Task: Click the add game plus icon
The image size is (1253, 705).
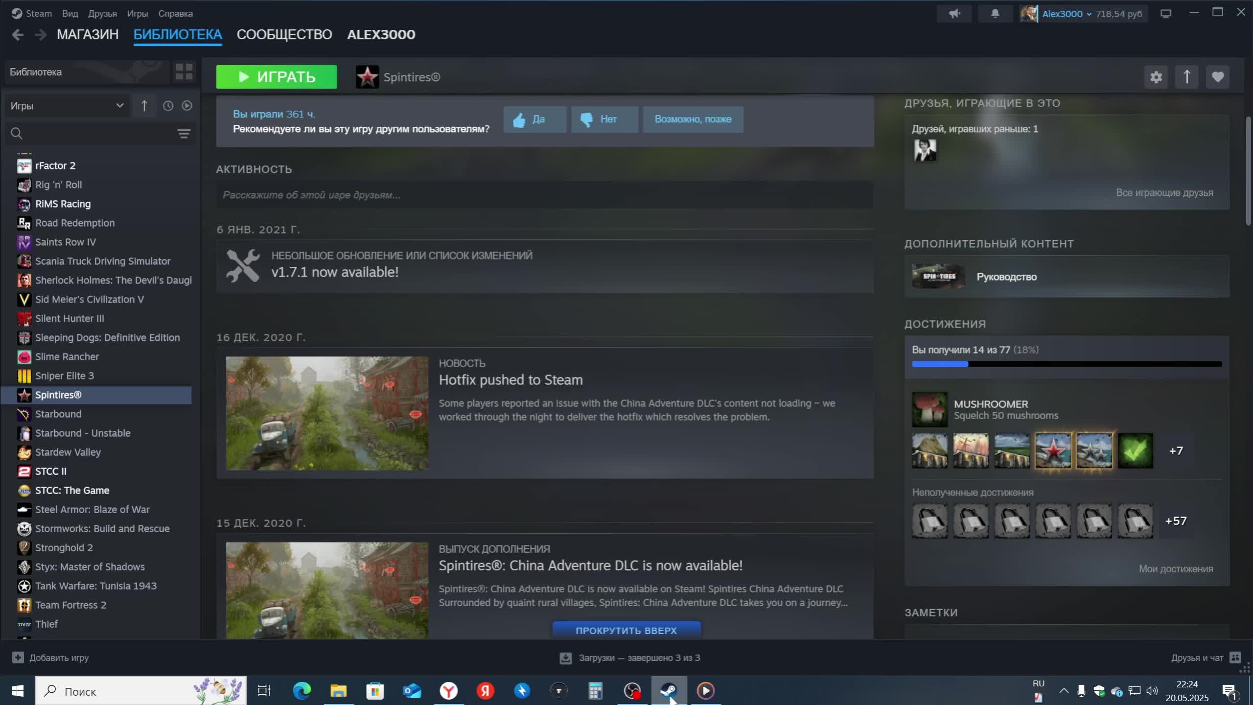Action: tap(18, 658)
